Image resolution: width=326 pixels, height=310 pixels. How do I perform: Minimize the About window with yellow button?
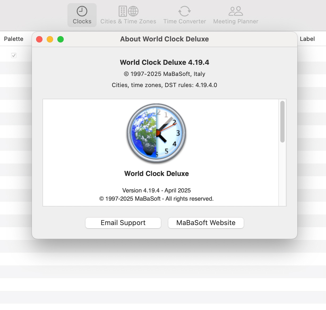click(x=50, y=39)
